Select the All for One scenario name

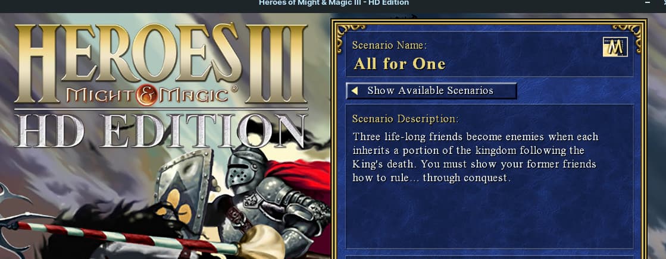coord(399,64)
